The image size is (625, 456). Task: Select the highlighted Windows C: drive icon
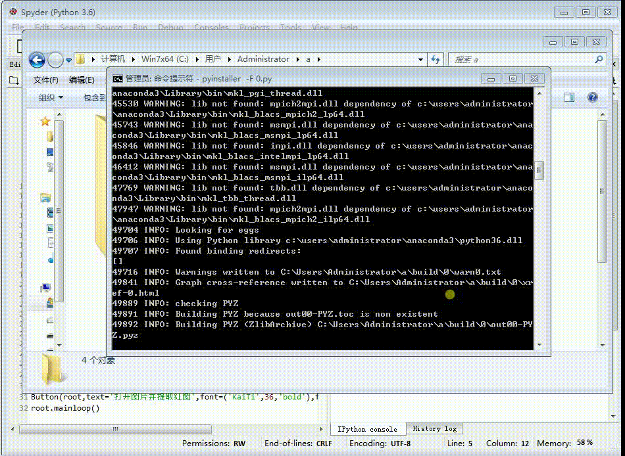pos(50,304)
